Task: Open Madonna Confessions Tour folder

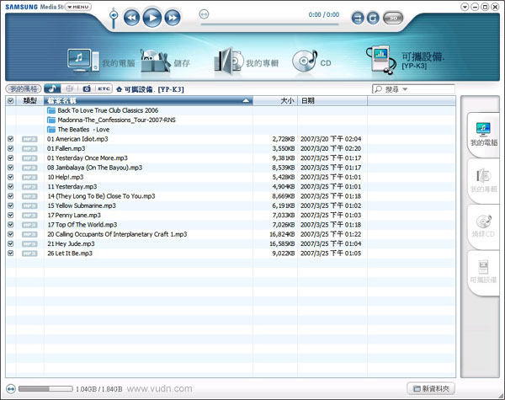Action: (111, 120)
